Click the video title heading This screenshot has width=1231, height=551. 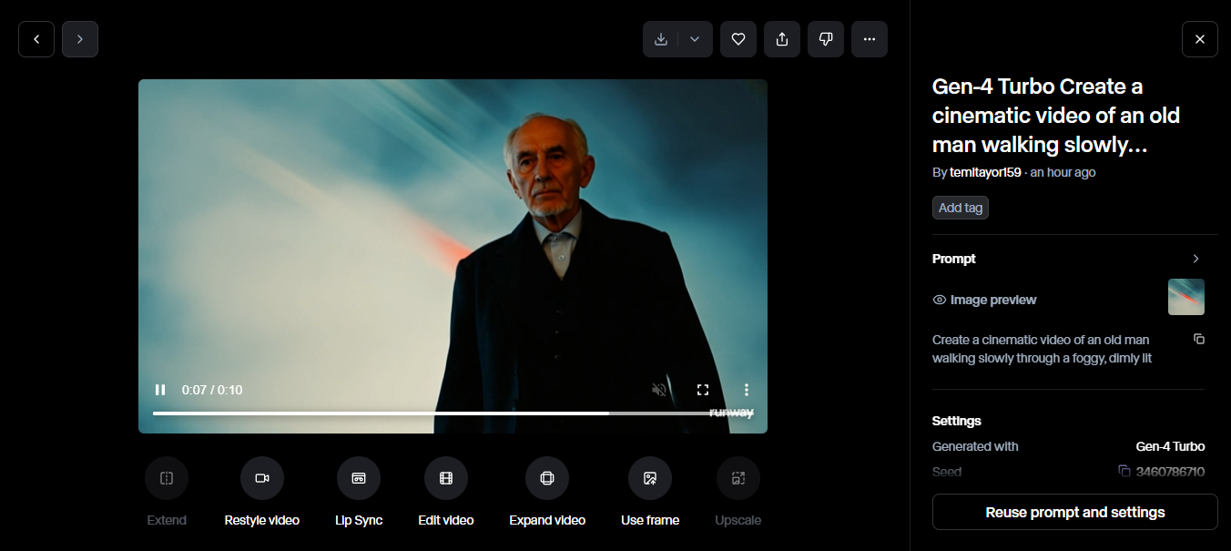click(1056, 116)
